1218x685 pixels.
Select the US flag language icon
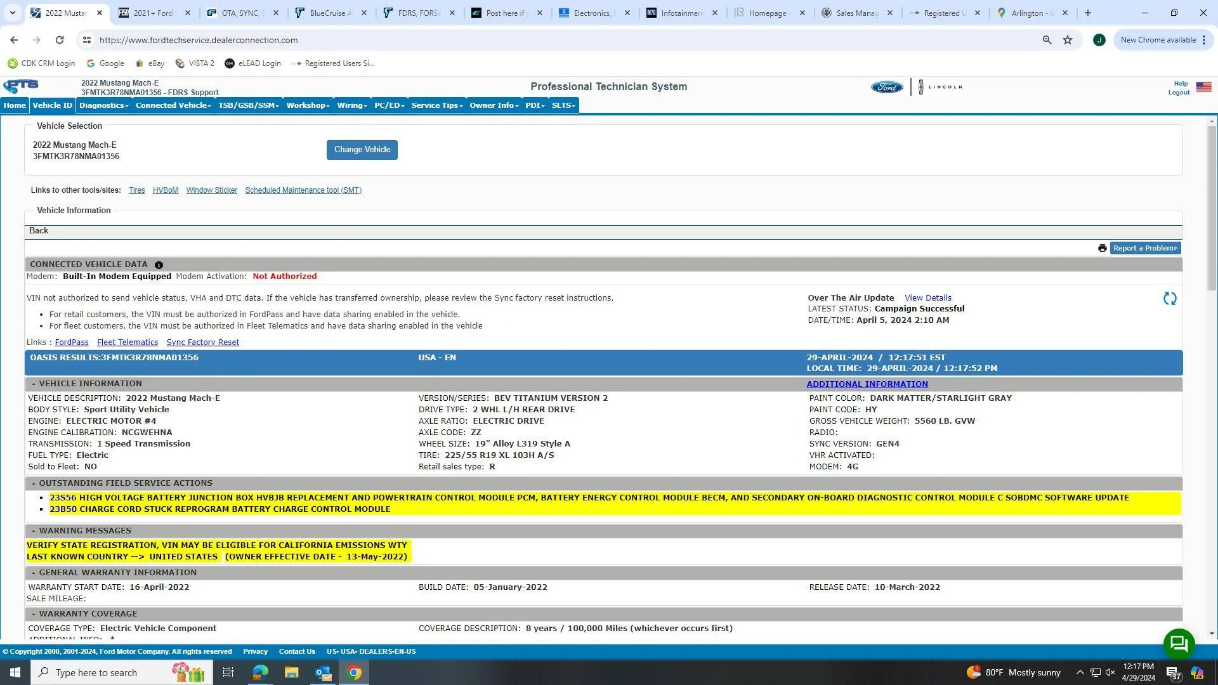pos(1203,87)
